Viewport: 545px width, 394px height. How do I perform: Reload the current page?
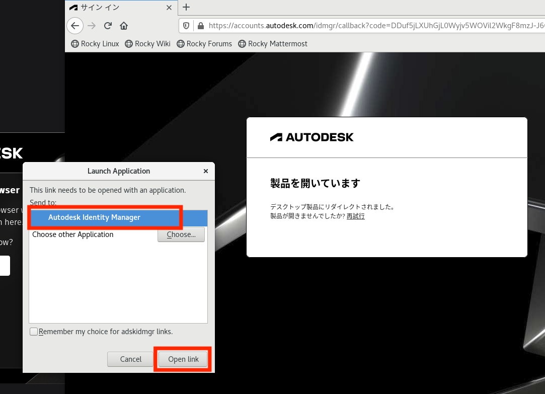point(107,26)
